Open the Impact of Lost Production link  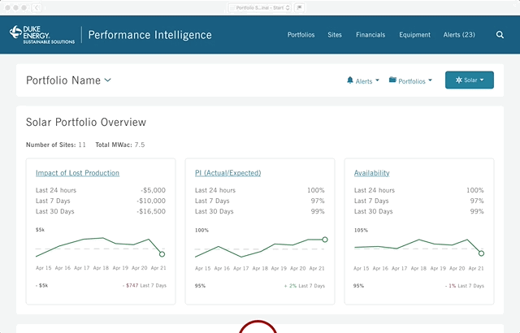[x=77, y=173]
